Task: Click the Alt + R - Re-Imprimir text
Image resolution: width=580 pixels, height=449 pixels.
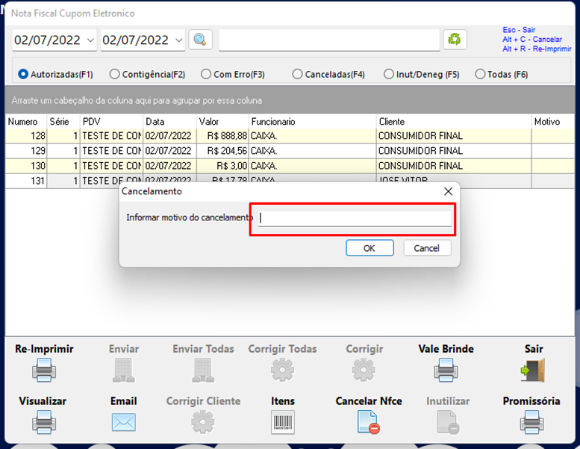Action: tap(537, 49)
